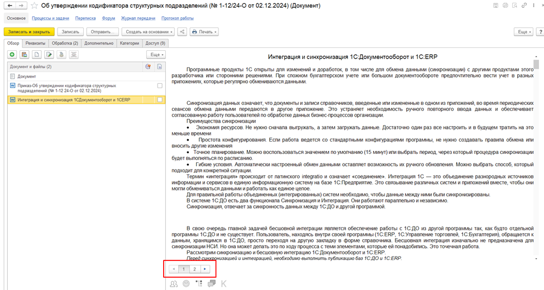544x290 pixels.
Task: Click the preview vertical scrollbar thumb
Action: [536, 65]
